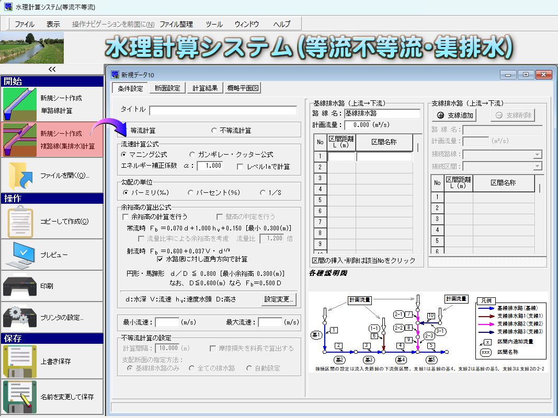Screen dimensions: 558x418
Task: Switch to the 断面設定 tab
Action: (168, 88)
